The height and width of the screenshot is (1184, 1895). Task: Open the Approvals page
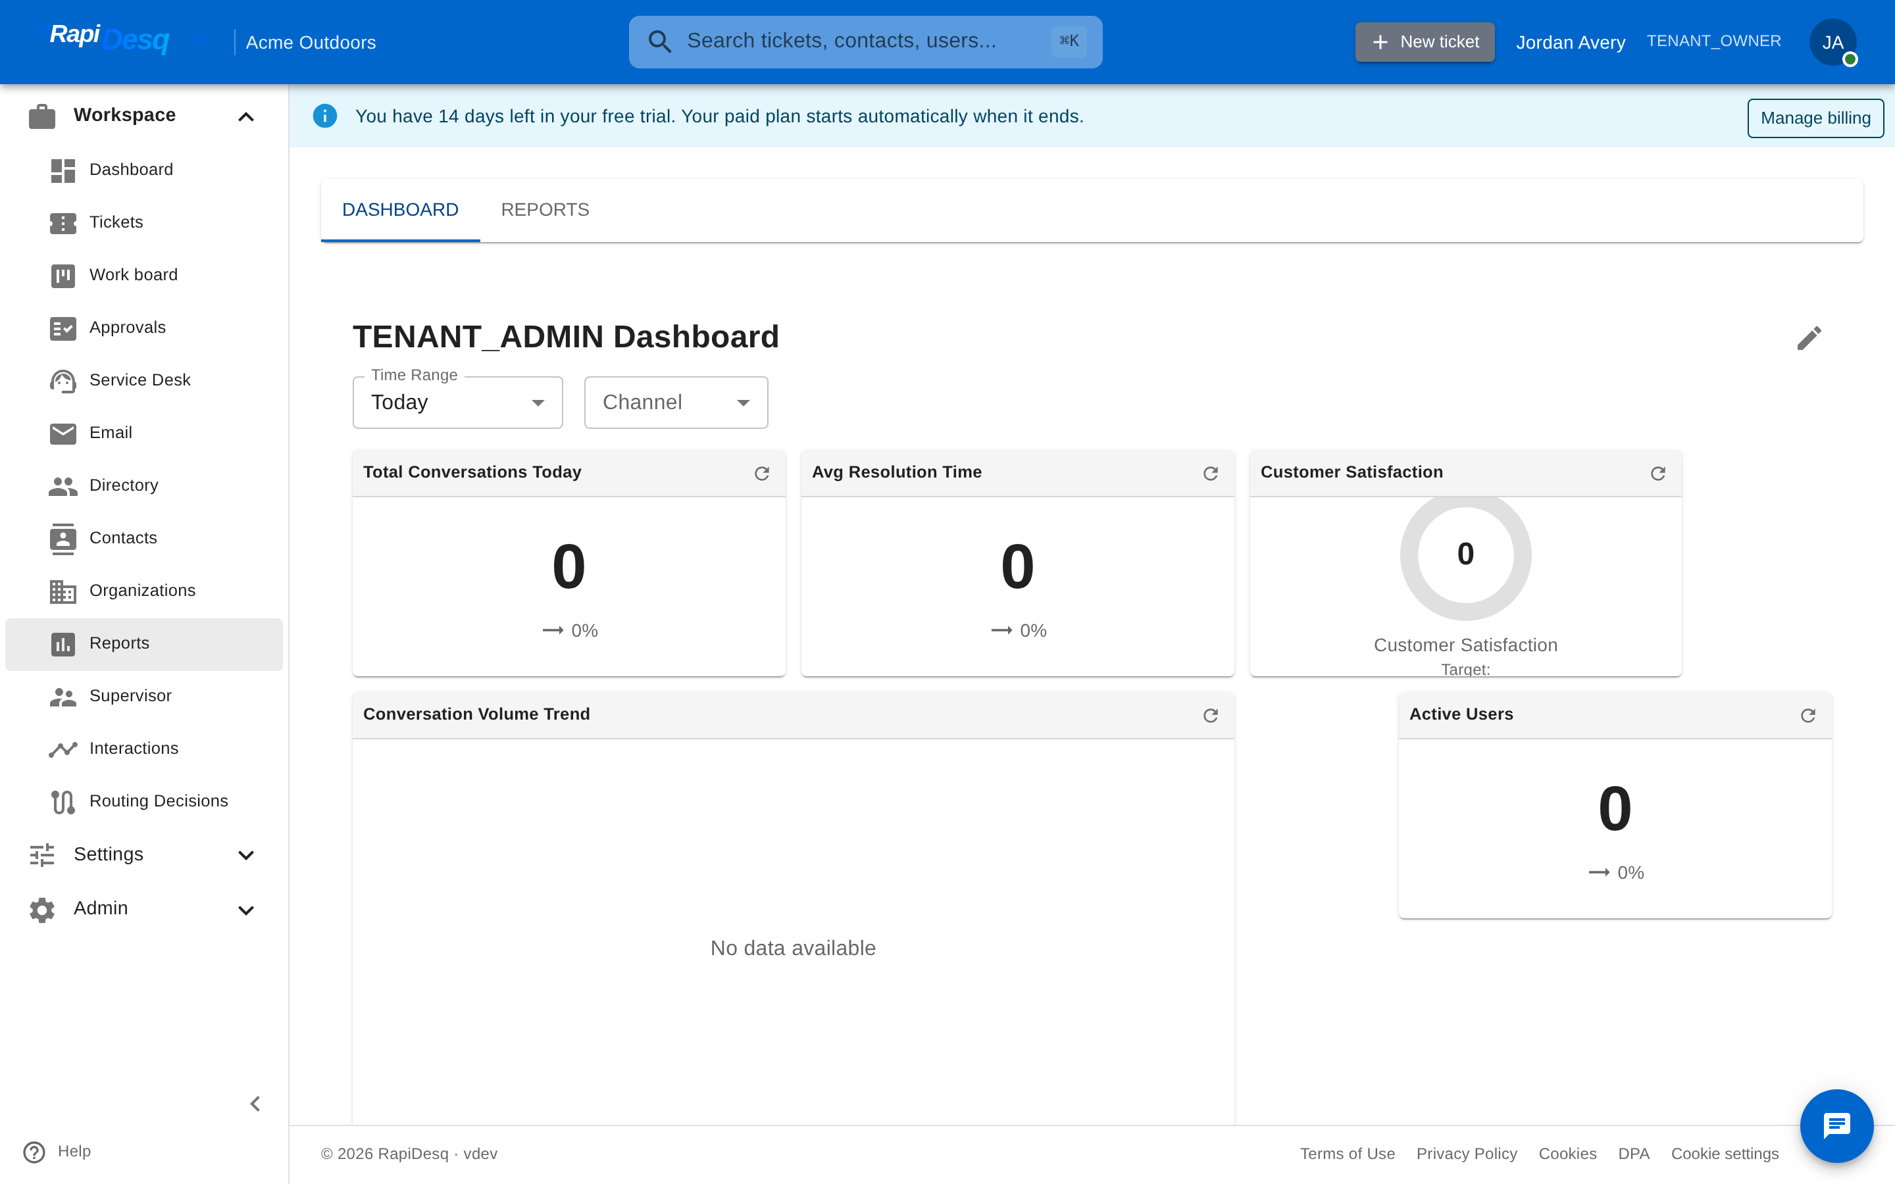[x=144, y=328]
